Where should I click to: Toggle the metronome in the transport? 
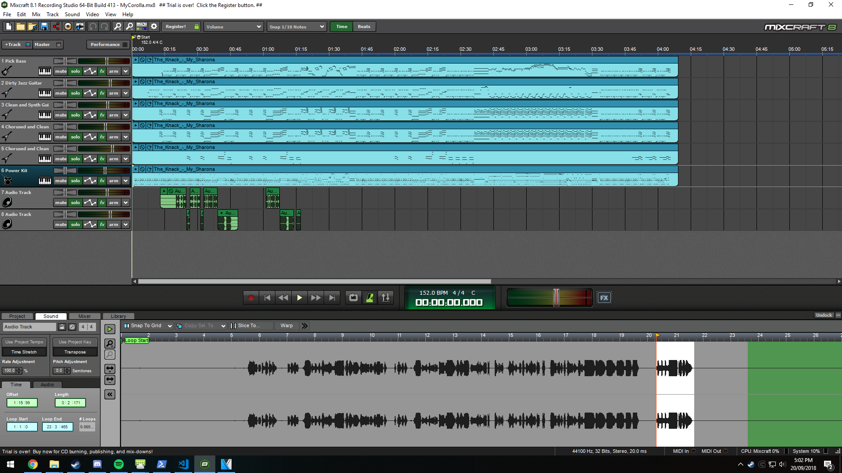pos(370,298)
